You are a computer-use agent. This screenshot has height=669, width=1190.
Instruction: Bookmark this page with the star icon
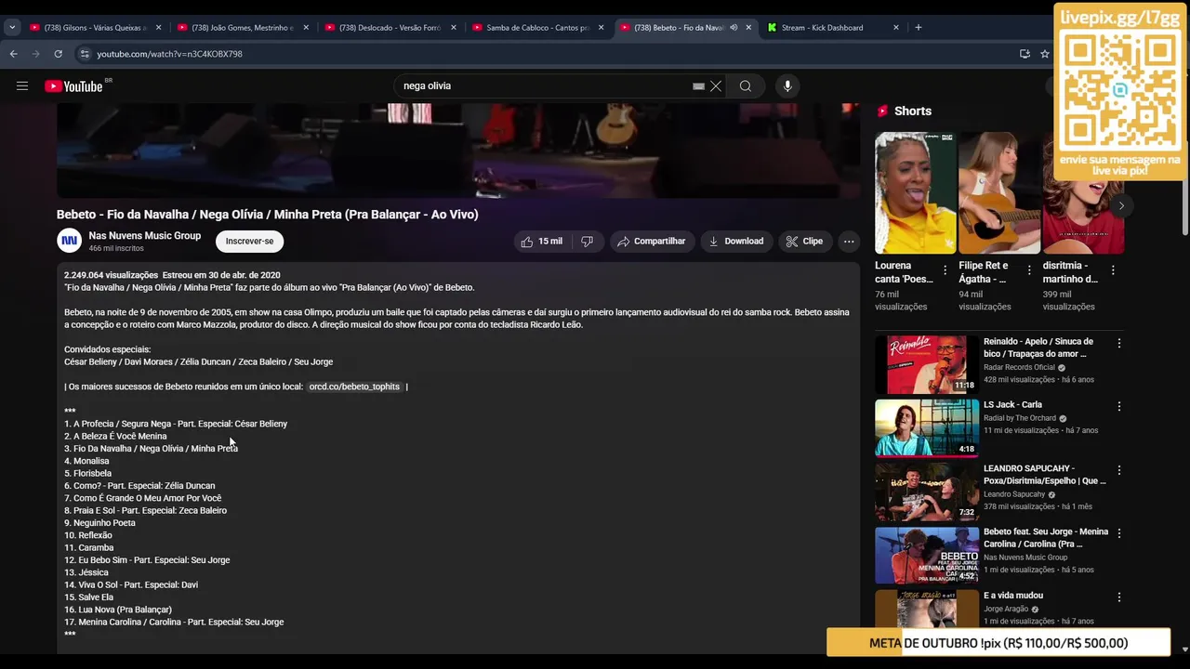pos(1045,54)
